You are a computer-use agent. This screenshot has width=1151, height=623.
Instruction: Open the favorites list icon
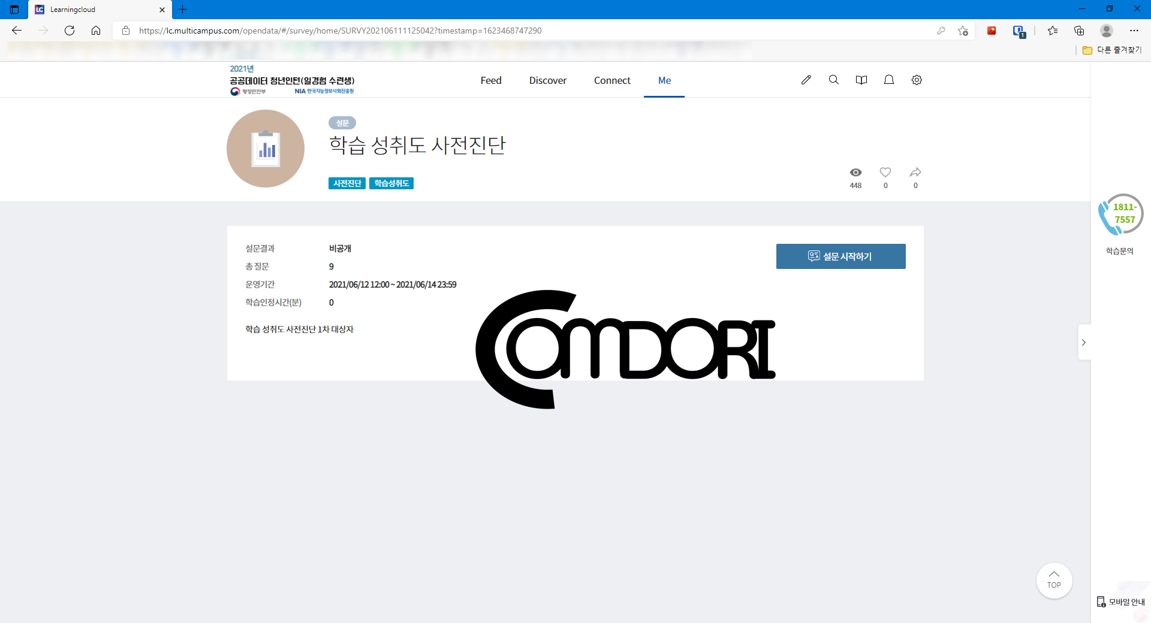[x=1053, y=31]
